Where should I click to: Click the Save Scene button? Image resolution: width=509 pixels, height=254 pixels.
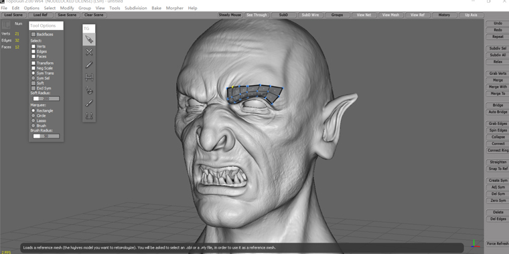[67, 15]
